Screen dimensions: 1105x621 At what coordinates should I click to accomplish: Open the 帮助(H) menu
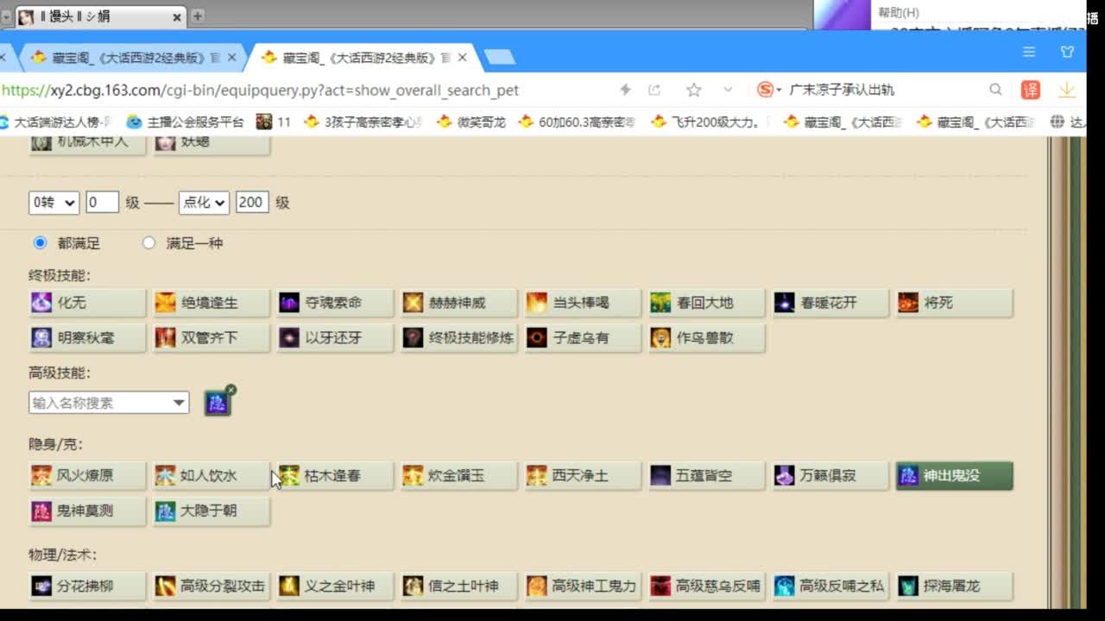click(x=899, y=12)
